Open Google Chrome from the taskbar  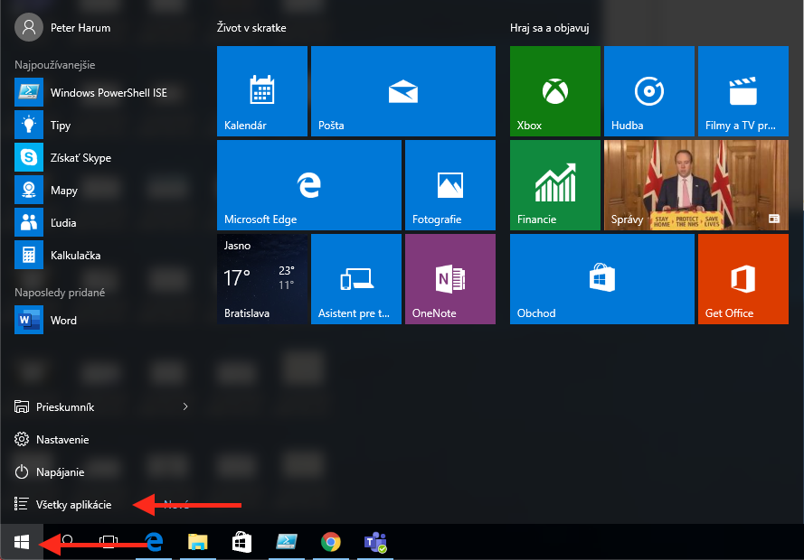tap(331, 542)
